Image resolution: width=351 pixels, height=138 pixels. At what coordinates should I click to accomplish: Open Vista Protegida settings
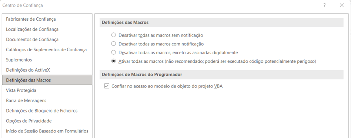pos(47,90)
